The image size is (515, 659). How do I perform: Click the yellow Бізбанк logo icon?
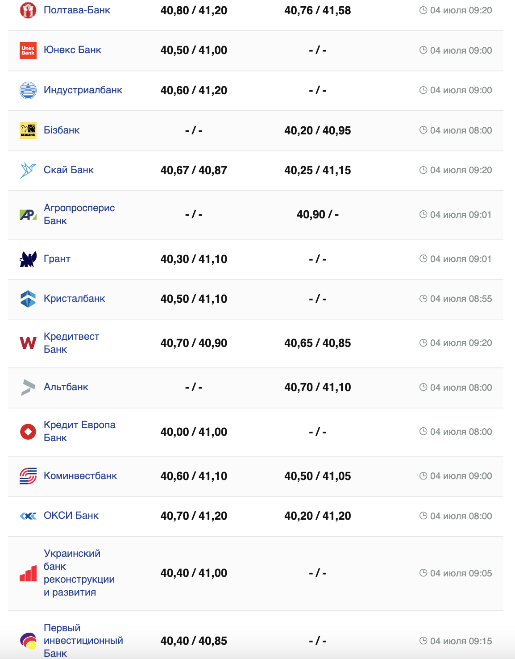[28, 130]
